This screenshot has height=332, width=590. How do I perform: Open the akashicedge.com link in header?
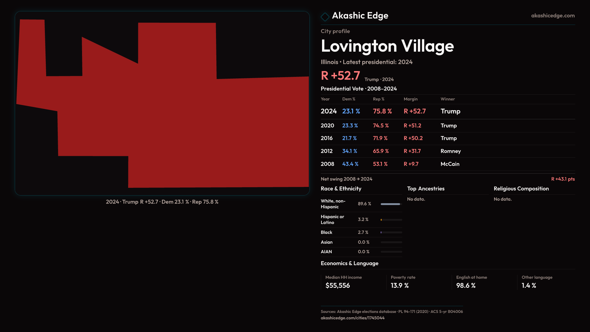click(553, 16)
